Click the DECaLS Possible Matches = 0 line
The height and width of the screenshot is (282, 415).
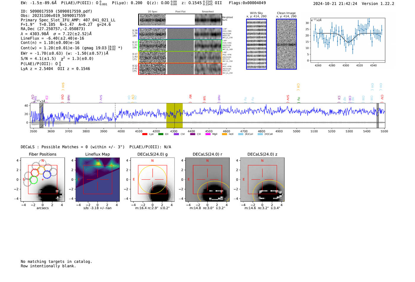[73, 147]
